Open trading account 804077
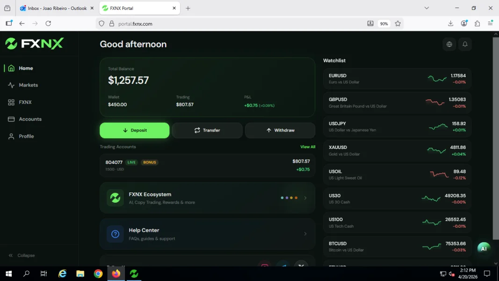This screenshot has height=281, width=499. 208,166
